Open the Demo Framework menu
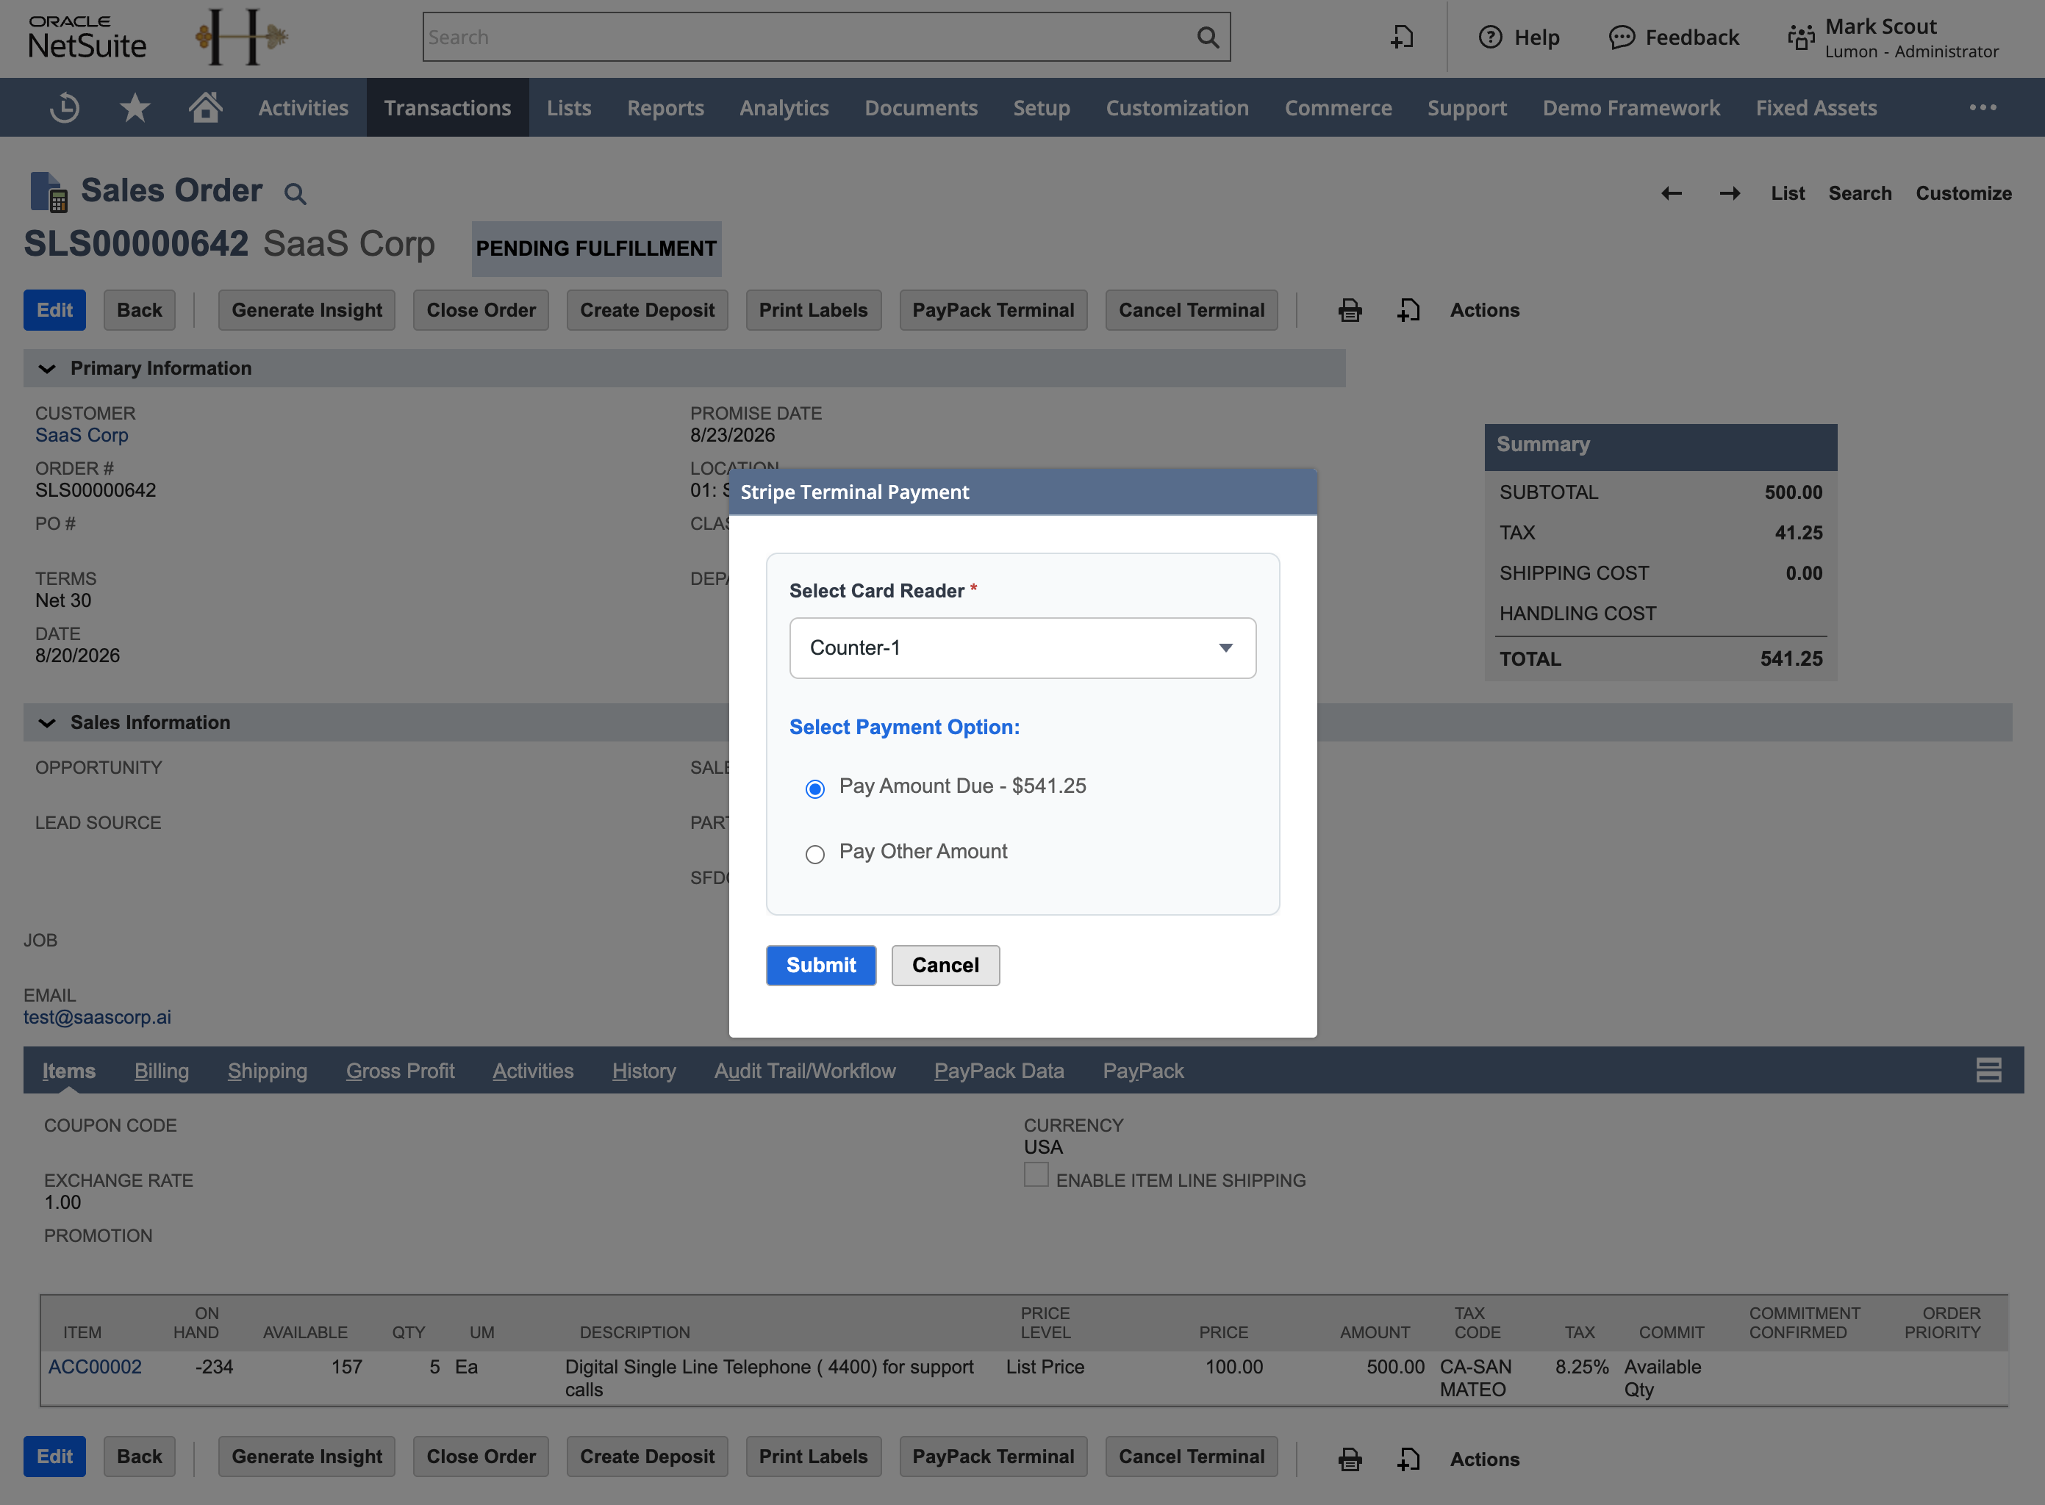Screen dimensions: 2045x1505 (x=1631, y=107)
